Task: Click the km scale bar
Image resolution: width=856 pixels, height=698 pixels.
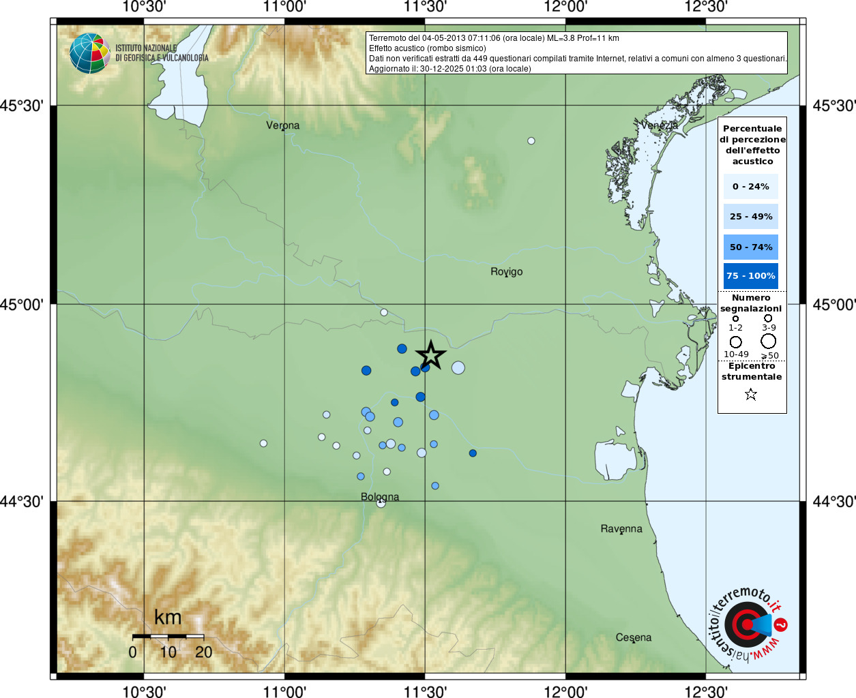Action: click(x=168, y=636)
